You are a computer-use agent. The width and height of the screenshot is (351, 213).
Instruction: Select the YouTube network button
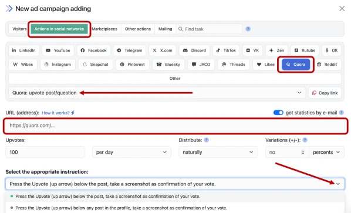coord(58,50)
